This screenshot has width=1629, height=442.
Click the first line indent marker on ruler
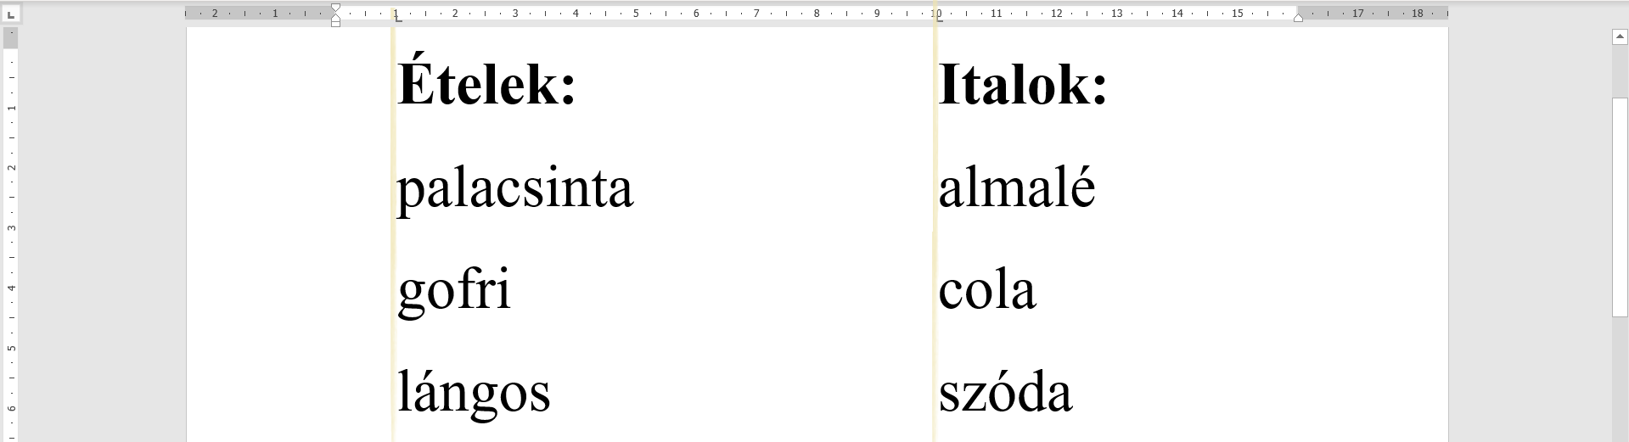click(335, 8)
